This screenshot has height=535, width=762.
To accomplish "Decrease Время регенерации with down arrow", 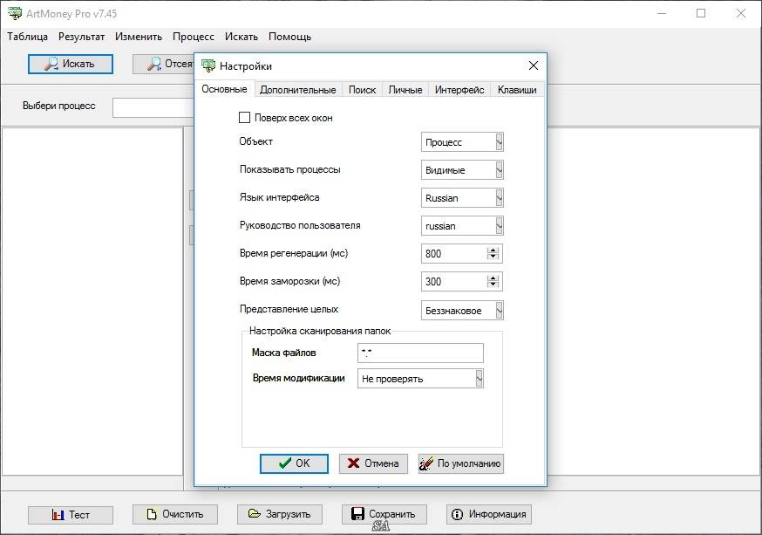I will [x=493, y=257].
